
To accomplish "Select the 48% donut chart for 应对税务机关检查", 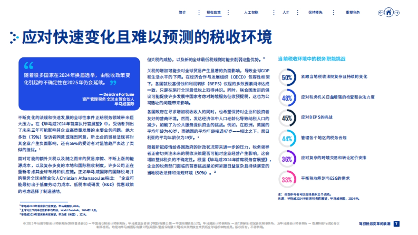I will [287, 98].
